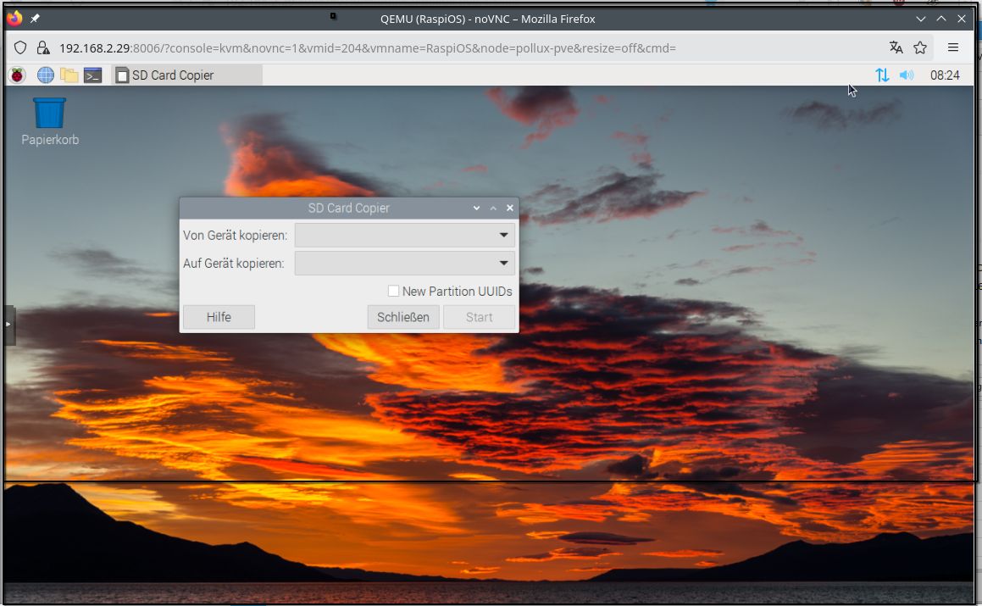Viewport: 982px width, 606px height.
Task: Launch the terminal from the taskbar
Action: pos(93,75)
